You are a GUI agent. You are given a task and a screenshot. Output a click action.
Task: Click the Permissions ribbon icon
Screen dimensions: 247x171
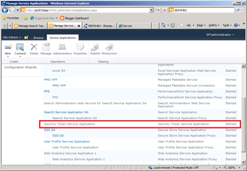coord(109,47)
